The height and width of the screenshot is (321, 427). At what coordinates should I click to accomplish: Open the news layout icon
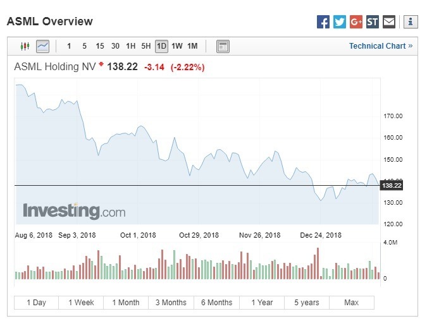223,46
